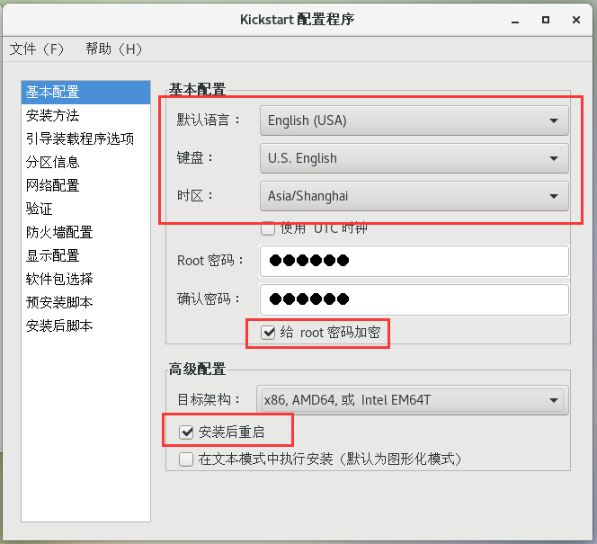The height and width of the screenshot is (544, 597).
Task: Open the 键盘 dropdown showing U.S. English
Action: coord(414,158)
